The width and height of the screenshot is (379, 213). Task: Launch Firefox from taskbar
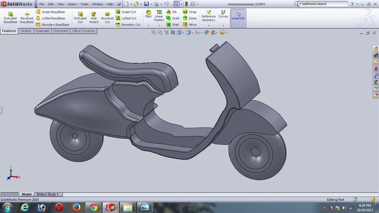pyautogui.click(x=76, y=207)
